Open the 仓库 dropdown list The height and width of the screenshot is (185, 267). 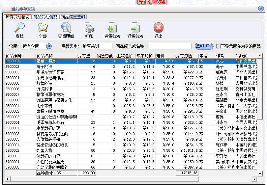click(49, 46)
